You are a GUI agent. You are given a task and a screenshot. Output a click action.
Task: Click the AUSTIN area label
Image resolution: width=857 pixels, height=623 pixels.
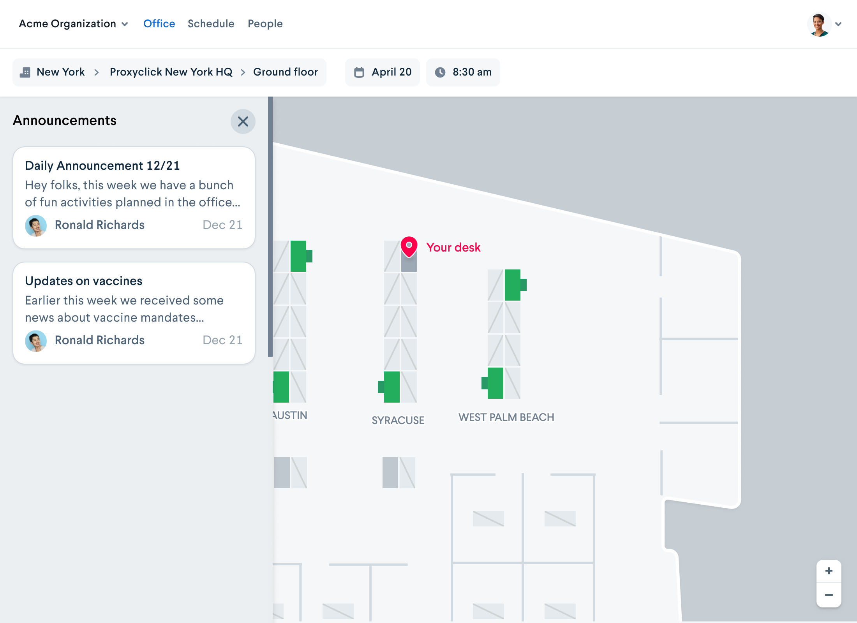290,415
